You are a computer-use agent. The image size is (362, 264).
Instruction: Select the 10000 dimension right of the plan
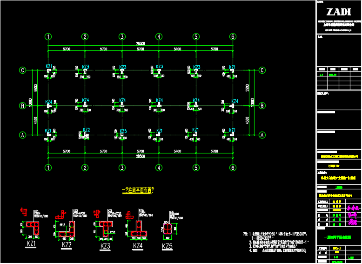pyautogui.click(x=252, y=103)
